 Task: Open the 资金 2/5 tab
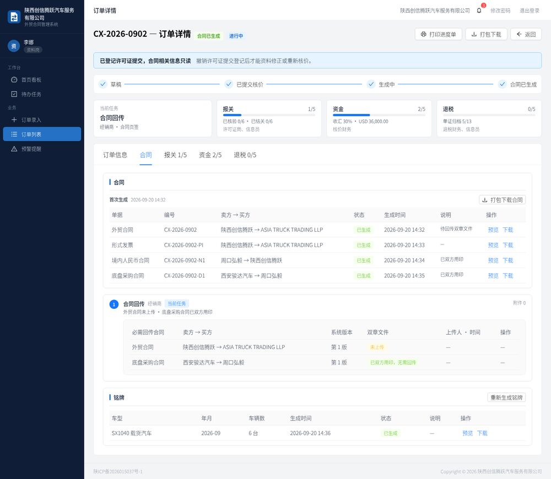[210, 155]
